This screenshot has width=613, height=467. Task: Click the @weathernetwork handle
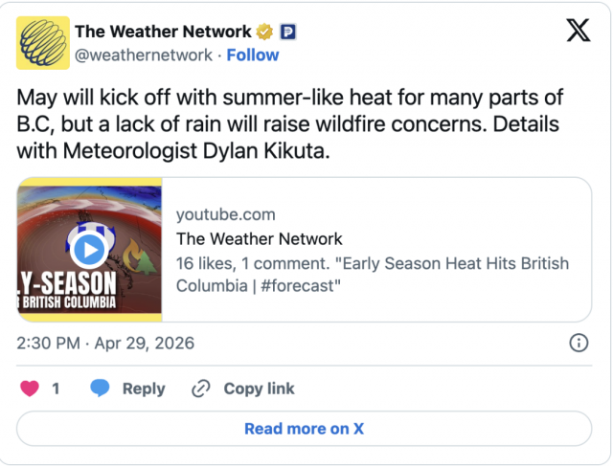144,55
